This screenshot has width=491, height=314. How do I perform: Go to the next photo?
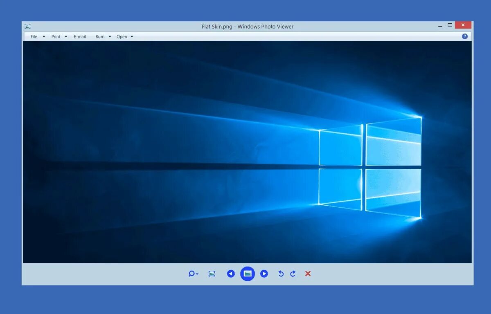point(264,274)
